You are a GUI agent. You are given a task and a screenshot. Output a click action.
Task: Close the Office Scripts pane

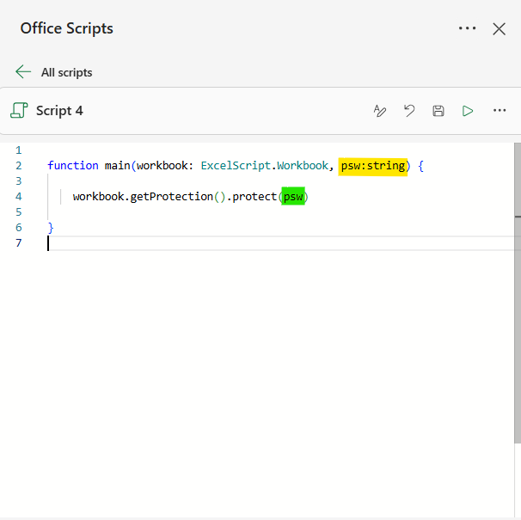pyautogui.click(x=499, y=29)
